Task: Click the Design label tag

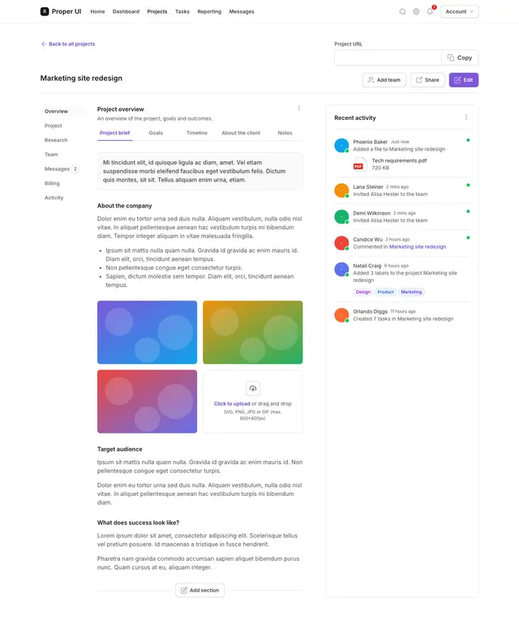Action: [x=363, y=292]
